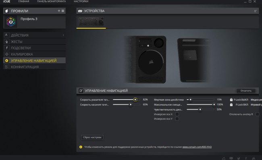This screenshot has height=160, width=262.
Task: Select ЖЕСТЫ in sidebar
Action: pos(34,42)
